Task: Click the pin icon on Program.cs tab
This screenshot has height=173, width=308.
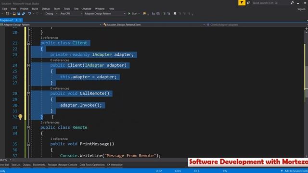Action: [x=17, y=20]
